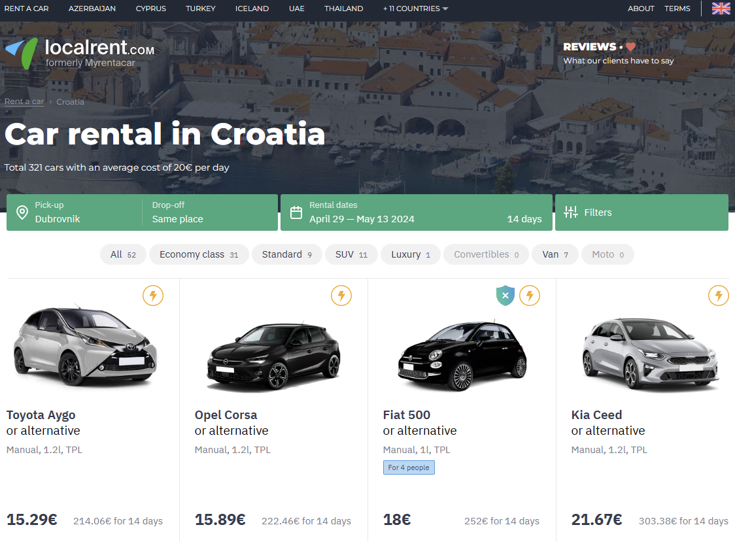Open the Reviews link
Image resolution: width=735 pixels, height=542 pixels.
coord(599,47)
